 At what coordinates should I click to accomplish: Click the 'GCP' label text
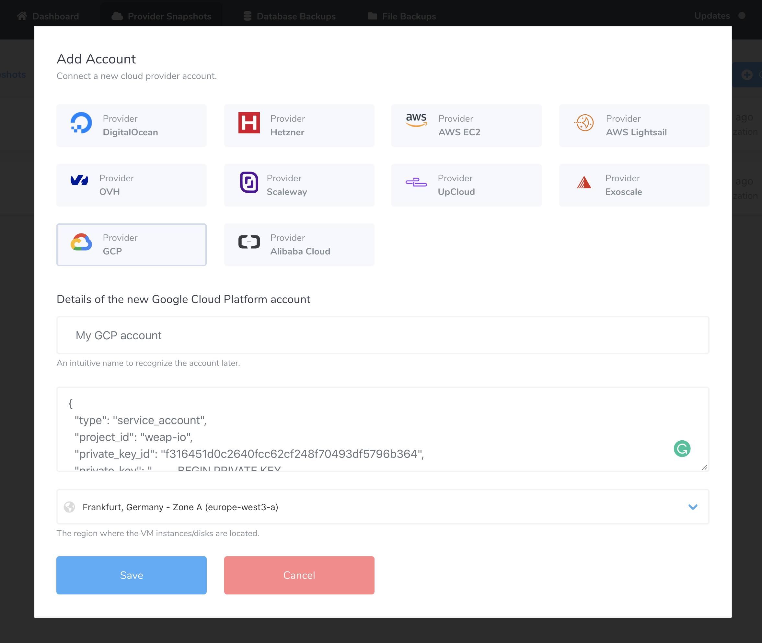pos(112,252)
